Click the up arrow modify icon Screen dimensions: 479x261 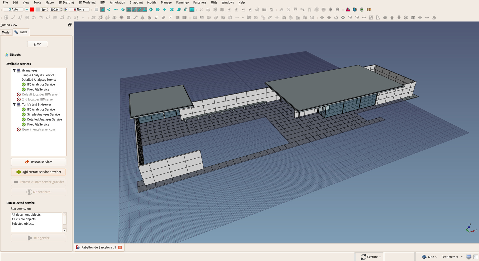pyautogui.click(x=392, y=17)
